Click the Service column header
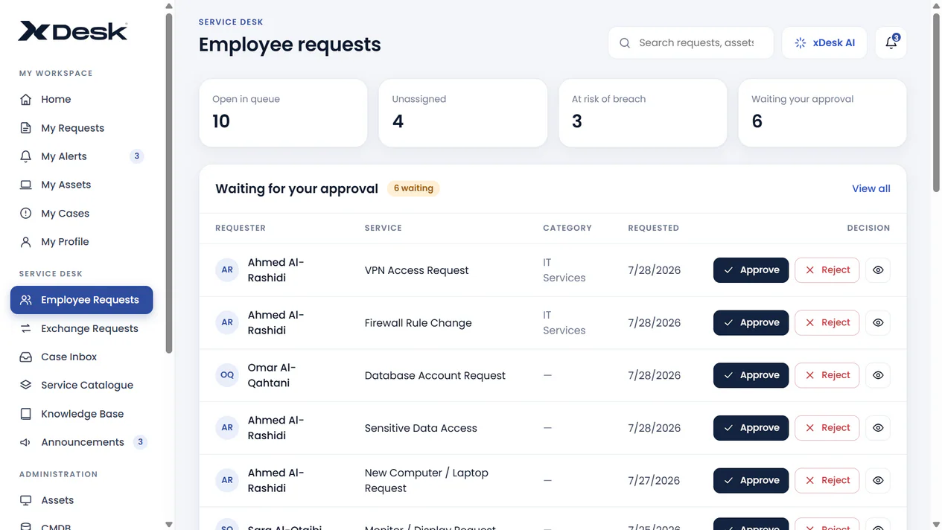Image resolution: width=942 pixels, height=530 pixels. (x=384, y=228)
